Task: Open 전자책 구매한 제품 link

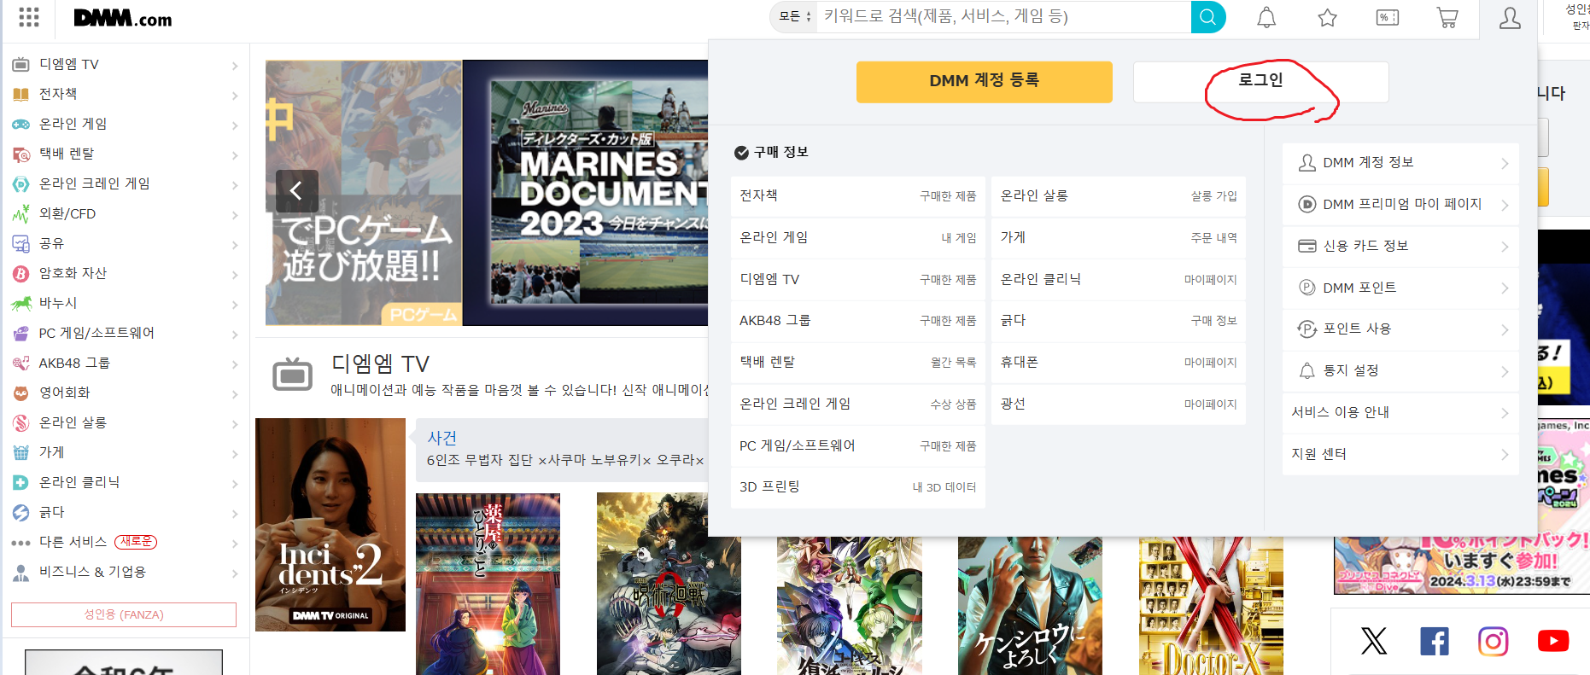Action: 858,196
